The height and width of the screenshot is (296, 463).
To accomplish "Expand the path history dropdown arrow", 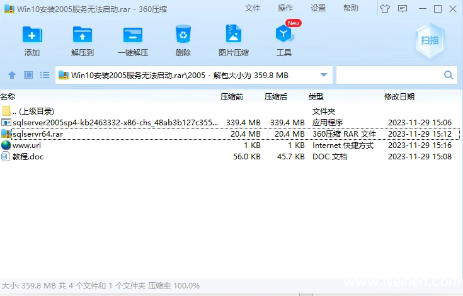I will point(324,75).
